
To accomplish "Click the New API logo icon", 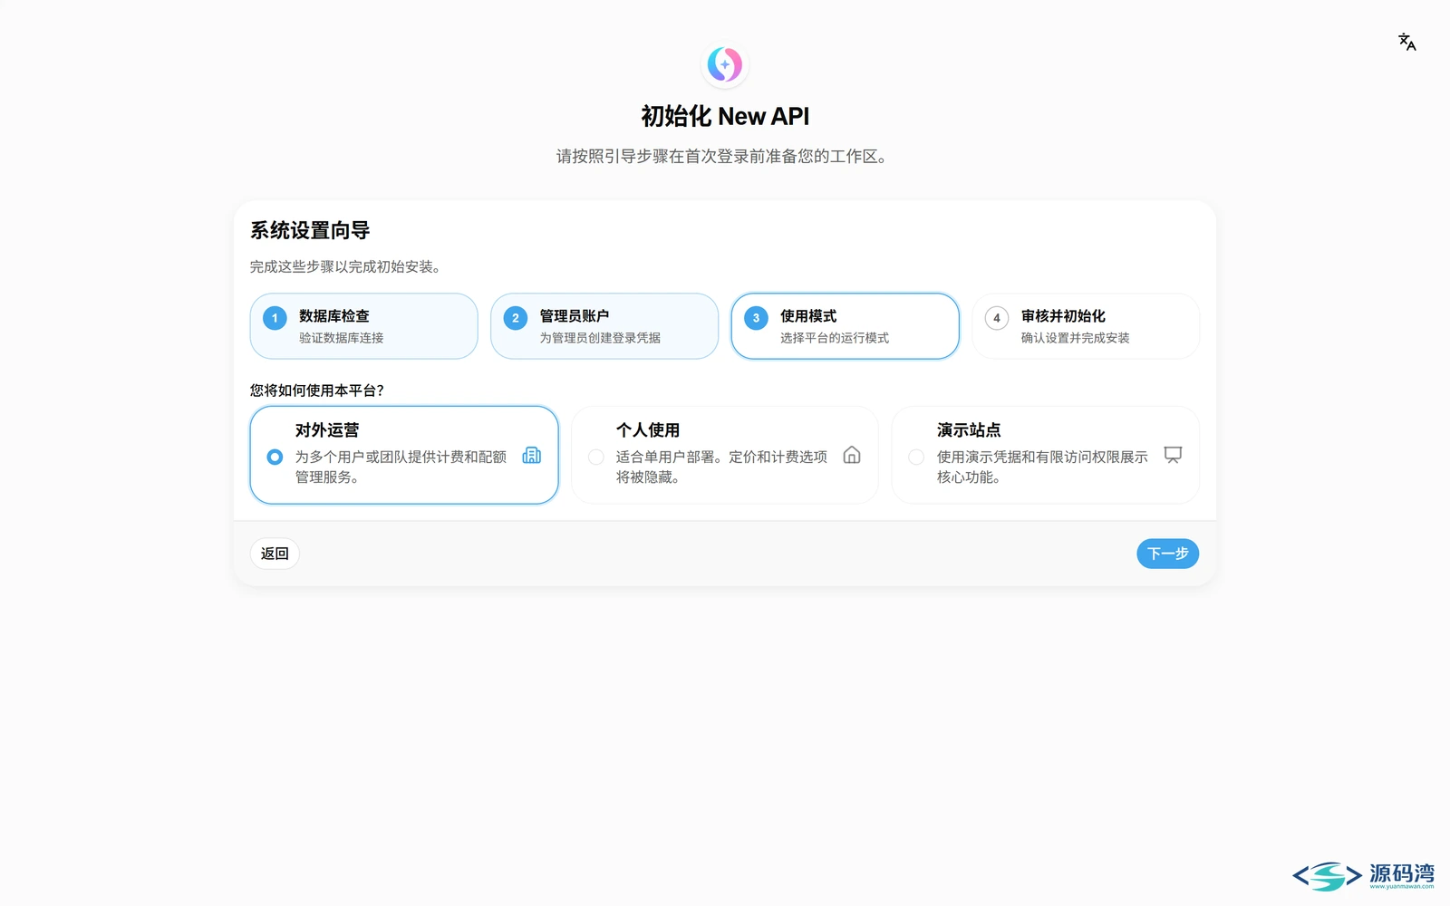I will (x=725, y=64).
